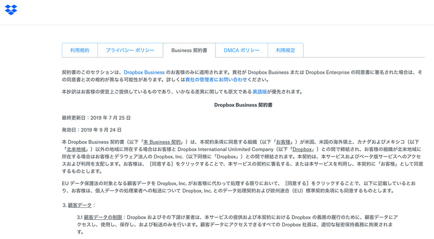Click the Dropbox logo icon
Screen dimensions: 434x239
pyautogui.click(x=11, y=9)
